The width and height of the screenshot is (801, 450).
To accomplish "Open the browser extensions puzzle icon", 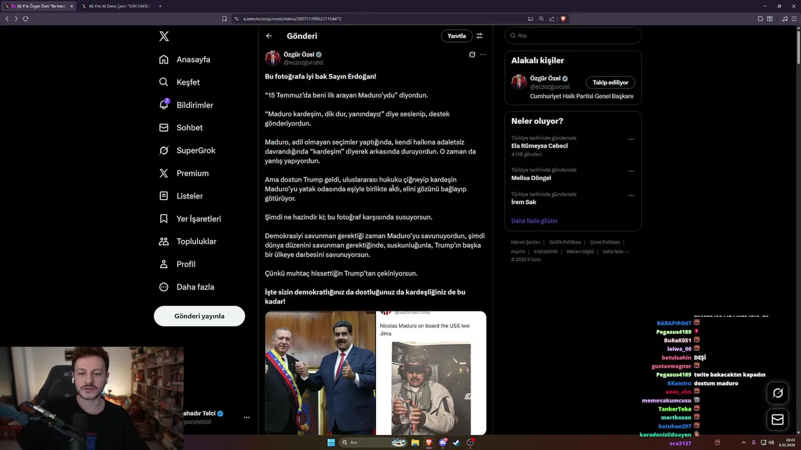I will pos(760,19).
